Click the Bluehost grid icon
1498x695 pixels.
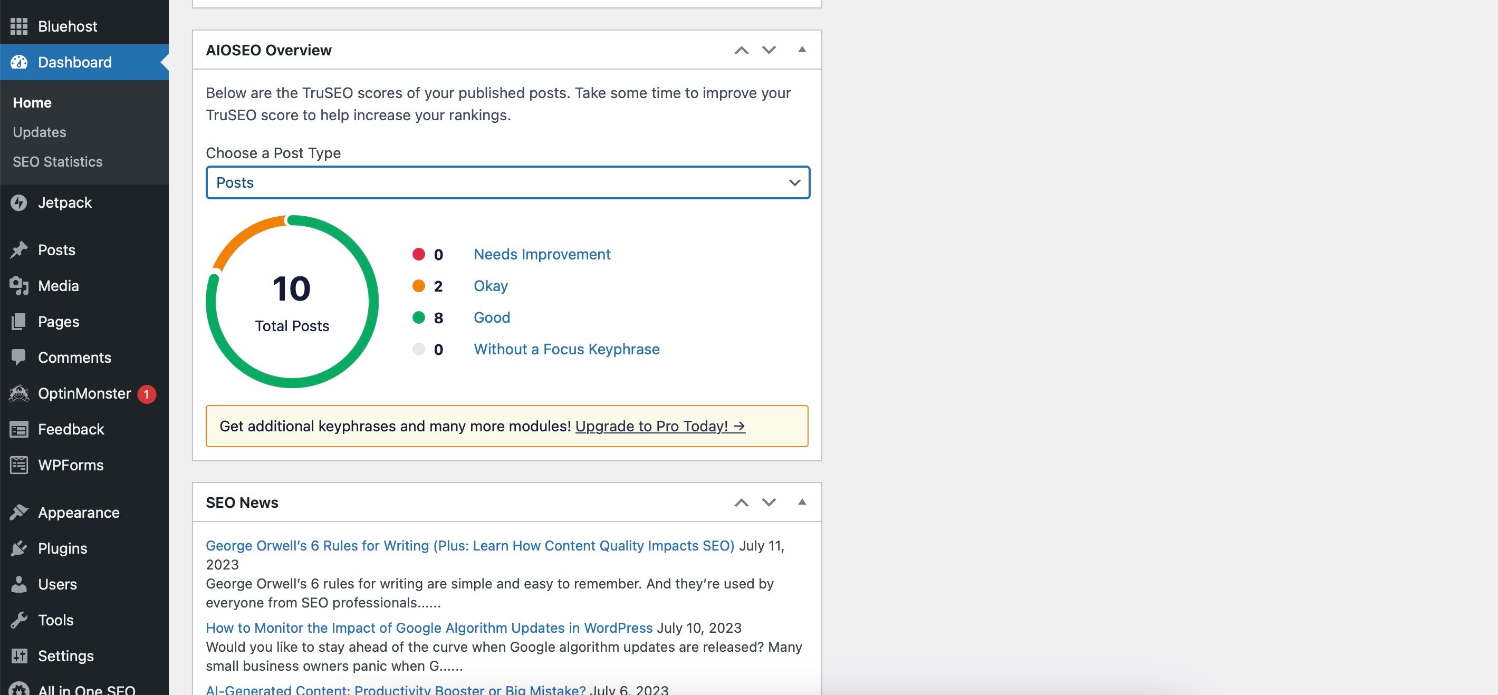(x=18, y=26)
